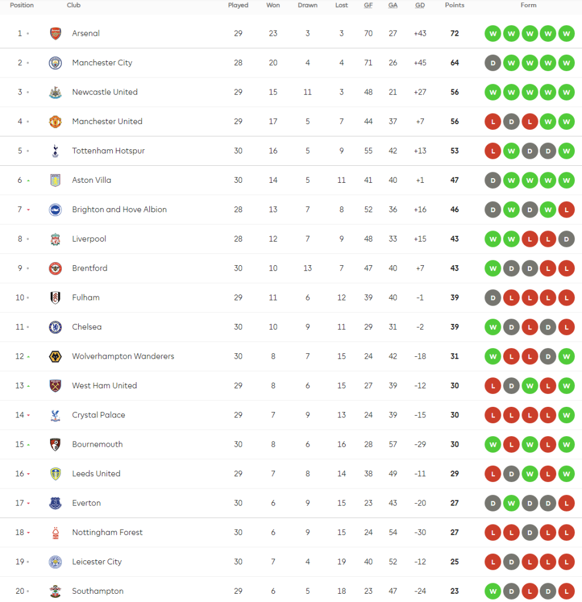Click the Tottenham Hotspur cockerel logo
582x602 pixels.
click(x=55, y=151)
